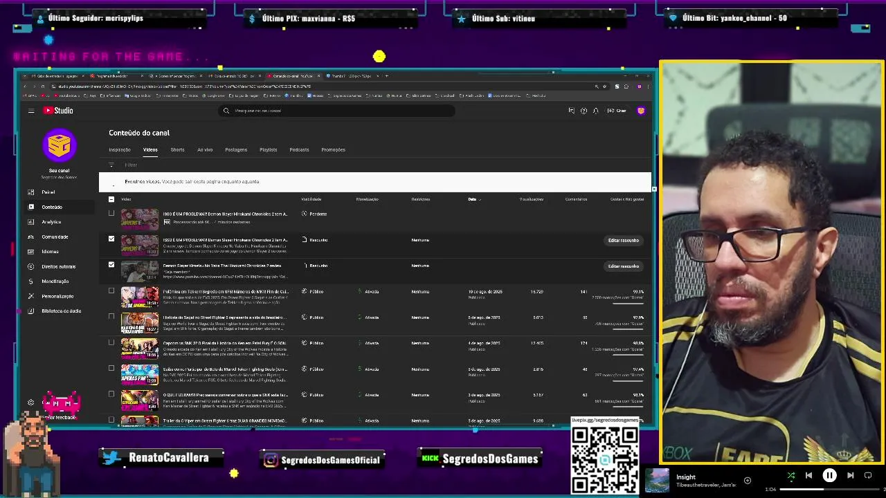Toggle Spotify shuffle icon
This screenshot has width=886, height=498.
[x=791, y=476]
